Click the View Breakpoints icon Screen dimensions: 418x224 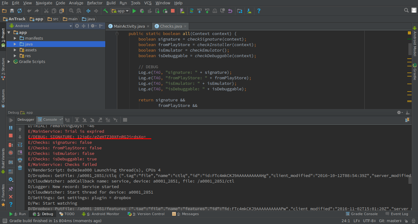(11, 145)
